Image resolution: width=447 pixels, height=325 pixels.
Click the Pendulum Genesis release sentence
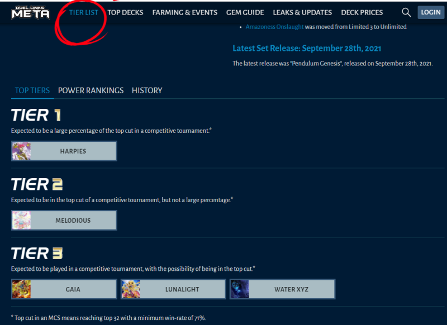(332, 64)
